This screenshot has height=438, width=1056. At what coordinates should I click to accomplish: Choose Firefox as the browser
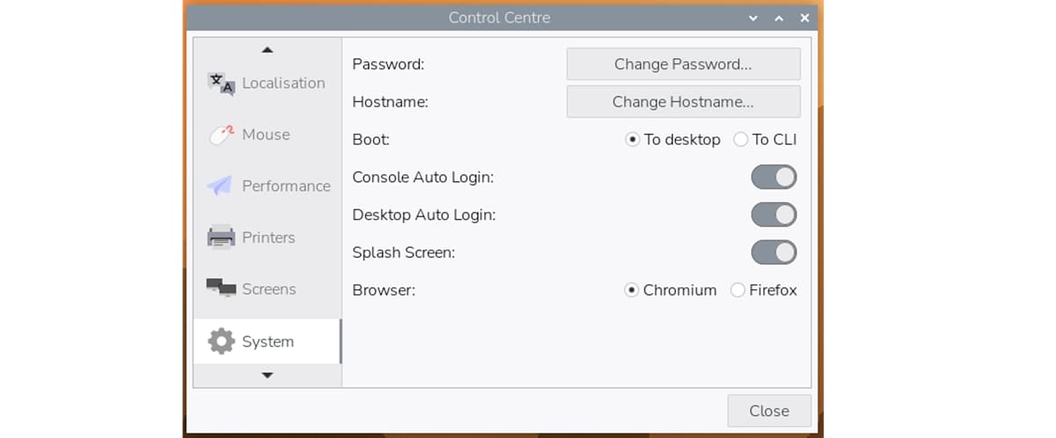pos(738,290)
